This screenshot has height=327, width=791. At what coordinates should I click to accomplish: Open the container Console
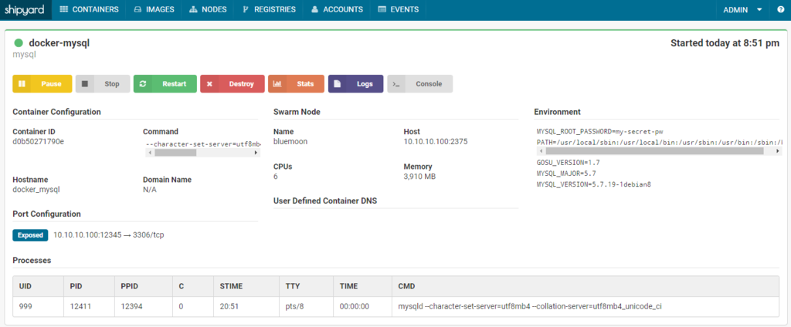point(419,84)
